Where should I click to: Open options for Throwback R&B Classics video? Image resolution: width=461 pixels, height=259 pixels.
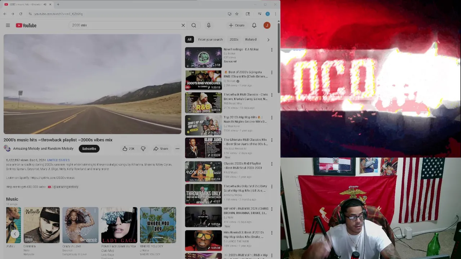(272, 95)
